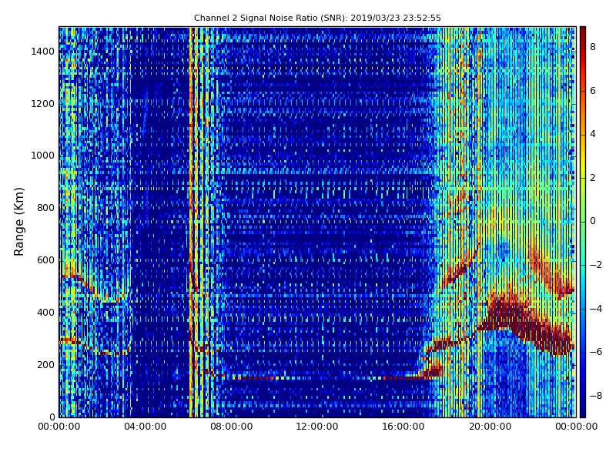Click the 200 range tick label
This screenshot has width=616, height=462.
[x=45, y=364]
